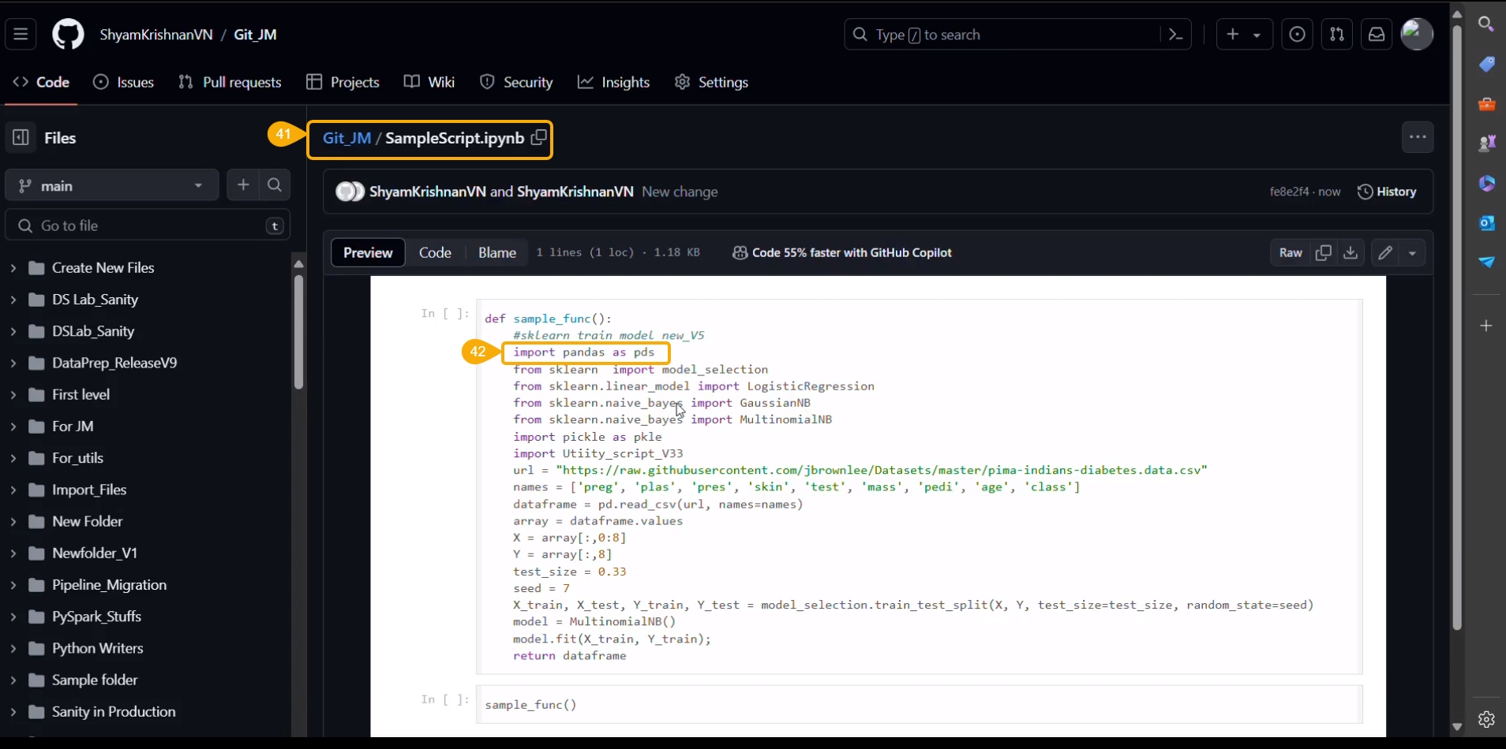1506x749 pixels.
Task: Click the Git_JM breadcrumb link
Action: click(x=347, y=138)
